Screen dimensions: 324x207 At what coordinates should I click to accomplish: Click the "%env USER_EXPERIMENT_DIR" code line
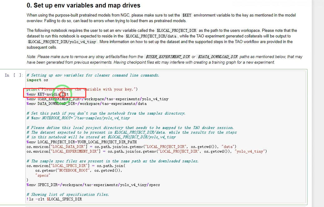coord(97,99)
